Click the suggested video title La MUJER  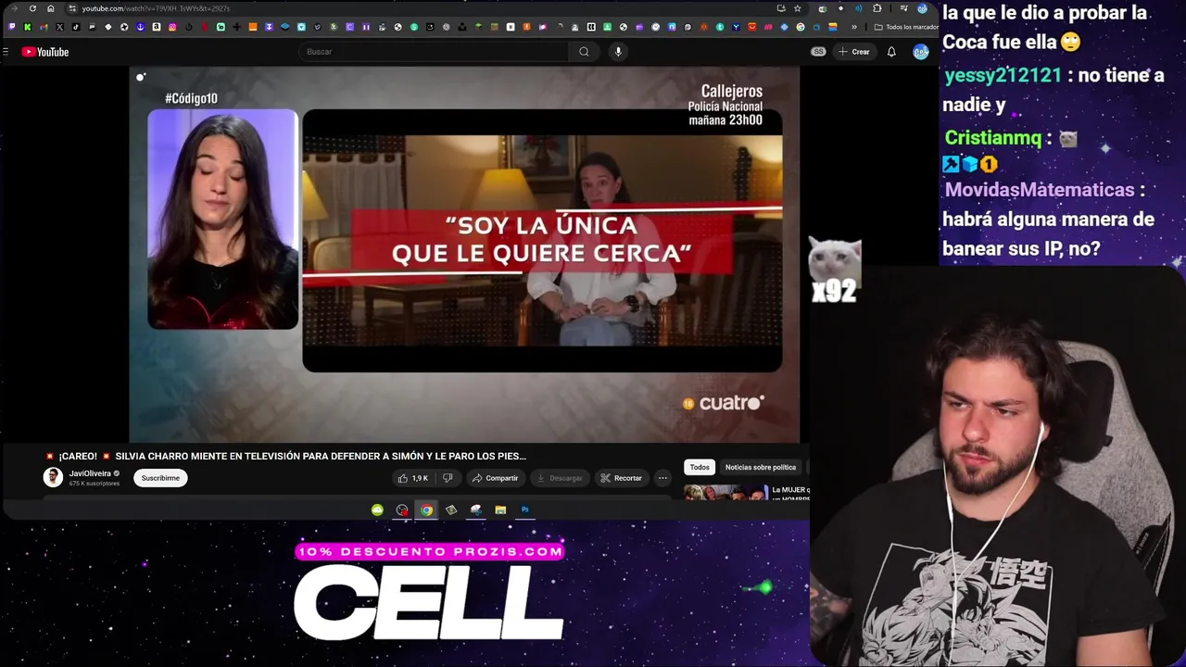click(x=790, y=493)
